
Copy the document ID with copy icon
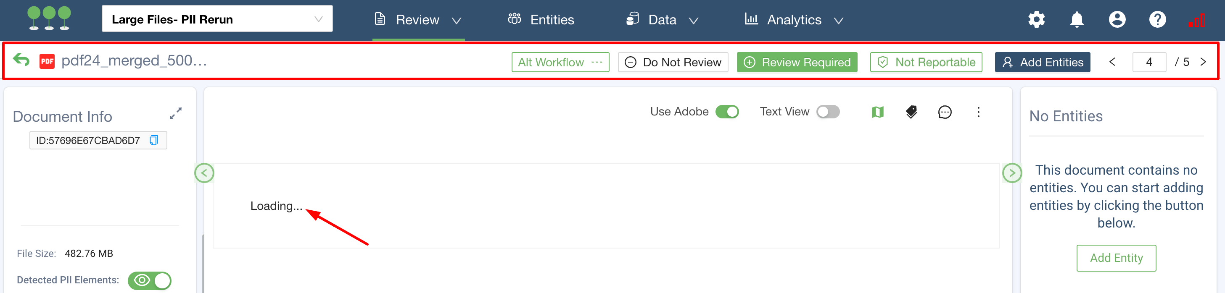(153, 140)
